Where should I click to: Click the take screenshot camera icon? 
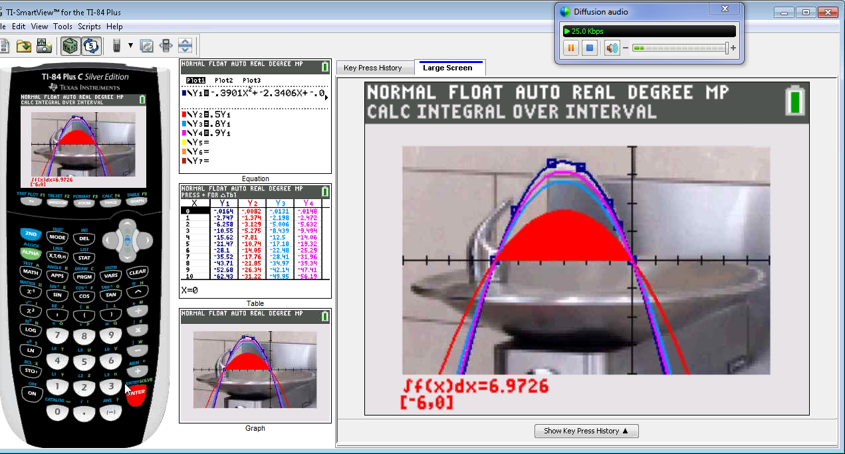(44, 46)
